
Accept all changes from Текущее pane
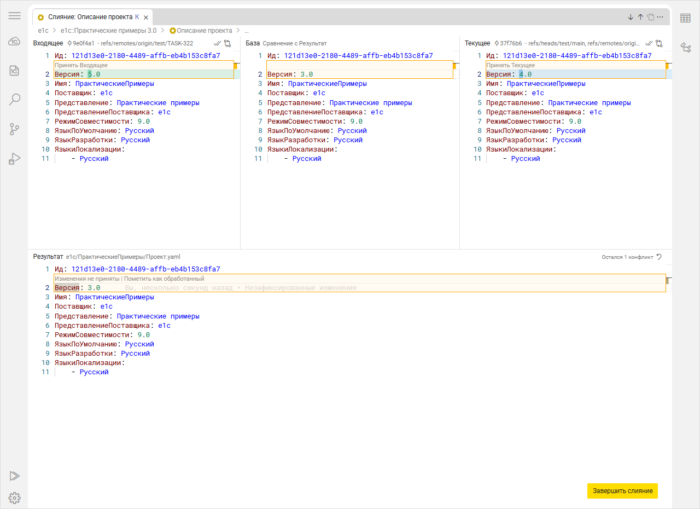point(649,43)
